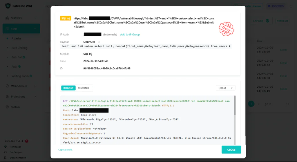Click the CLOSE button
The width and height of the screenshot is (297, 162).
[231, 150]
